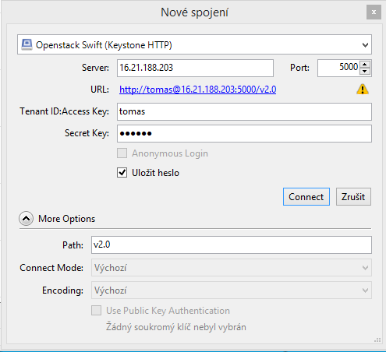This screenshot has height=352, width=386.
Task: Collapse More Options with the chevron icon
Action: click(26, 219)
